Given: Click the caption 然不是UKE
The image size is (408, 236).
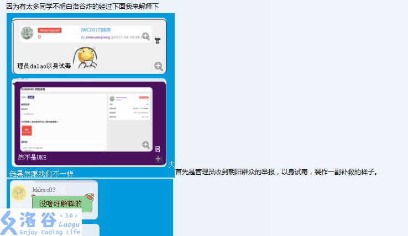Looking at the screenshot, I should [x=33, y=157].
